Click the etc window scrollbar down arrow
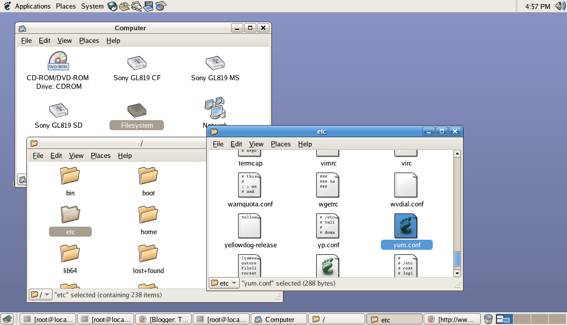567x325 pixels. point(457,274)
